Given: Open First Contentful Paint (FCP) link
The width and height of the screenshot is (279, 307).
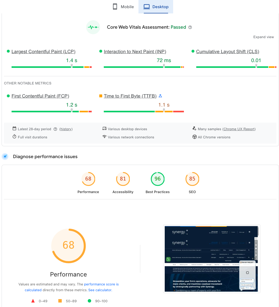Looking at the screenshot, I should click(x=40, y=96).
